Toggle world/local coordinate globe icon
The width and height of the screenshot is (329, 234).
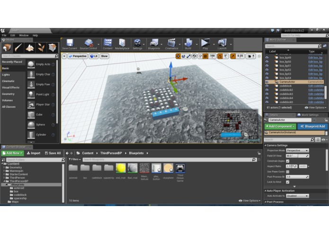[194, 56]
